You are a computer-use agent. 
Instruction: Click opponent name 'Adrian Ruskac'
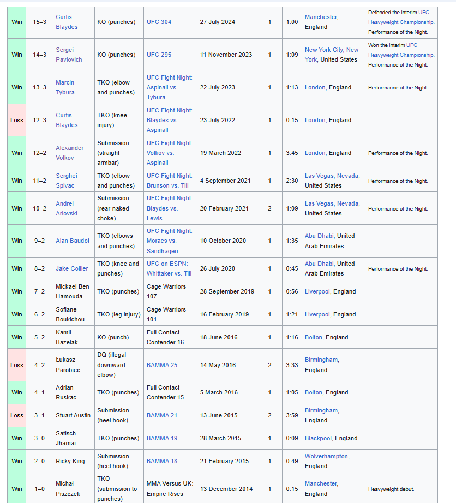pyautogui.click(x=66, y=393)
